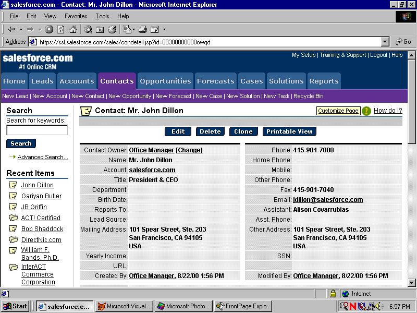The image size is (417, 313).
Task: Click the page icon in address bar
Action: tap(33, 42)
